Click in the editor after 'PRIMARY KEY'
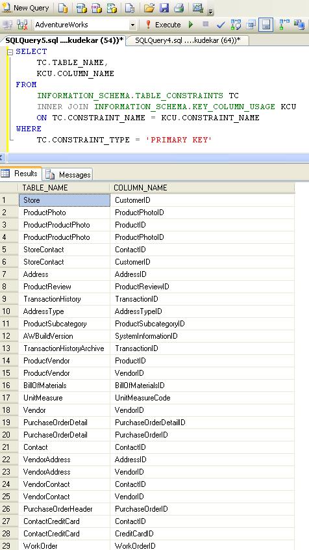 click(x=213, y=140)
